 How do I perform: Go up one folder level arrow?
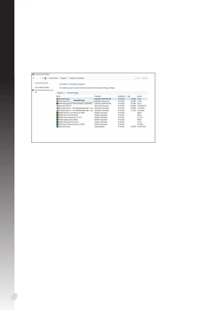tap(43, 78)
